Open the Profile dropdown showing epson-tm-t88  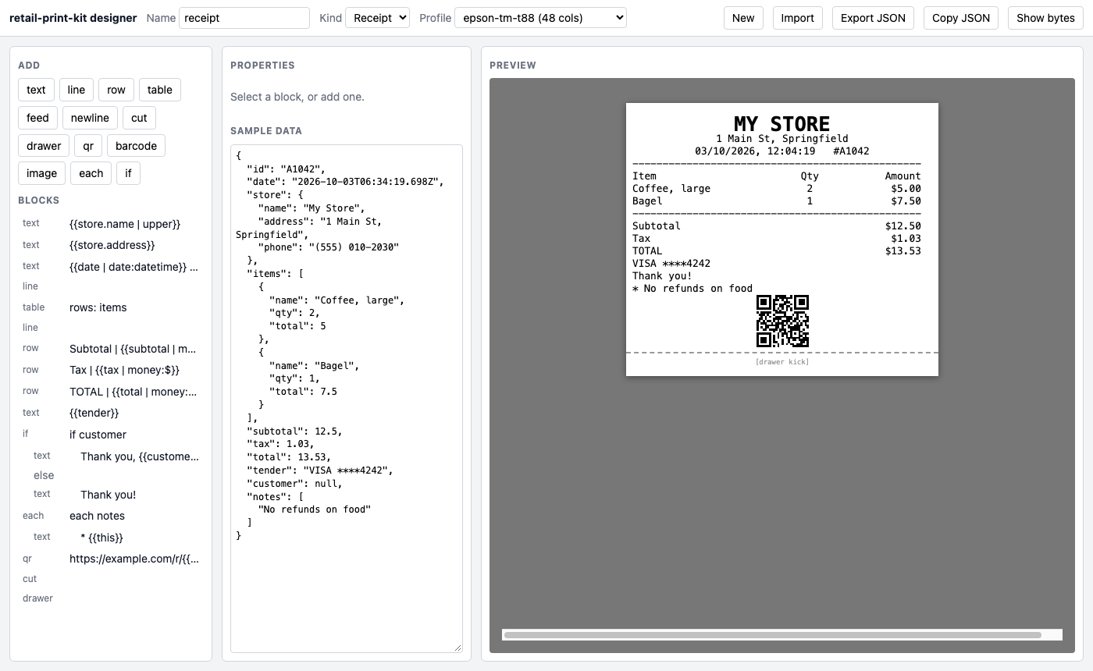tap(540, 18)
